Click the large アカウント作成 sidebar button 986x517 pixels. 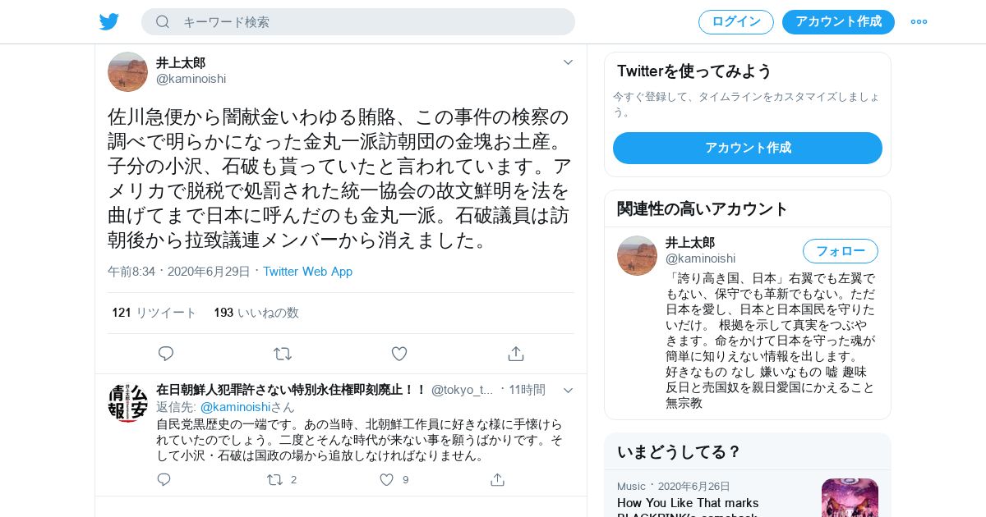coord(748,148)
